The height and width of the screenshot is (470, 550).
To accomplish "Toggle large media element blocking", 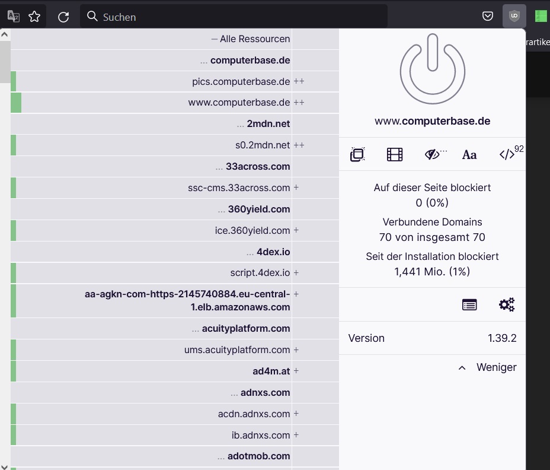I will [x=395, y=154].
